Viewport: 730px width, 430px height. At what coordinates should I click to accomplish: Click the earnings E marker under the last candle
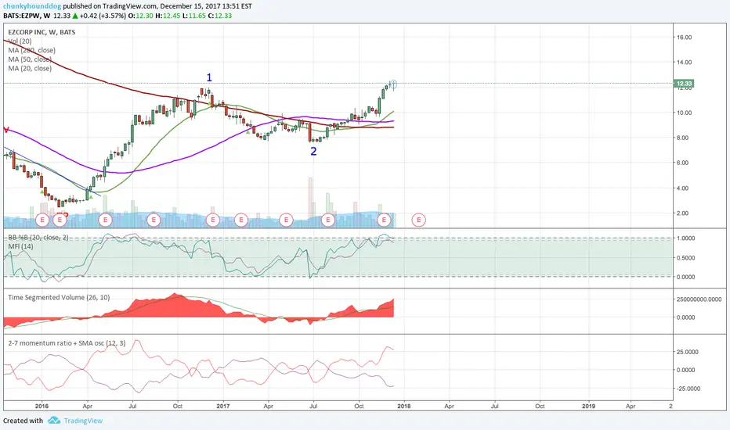click(x=384, y=220)
